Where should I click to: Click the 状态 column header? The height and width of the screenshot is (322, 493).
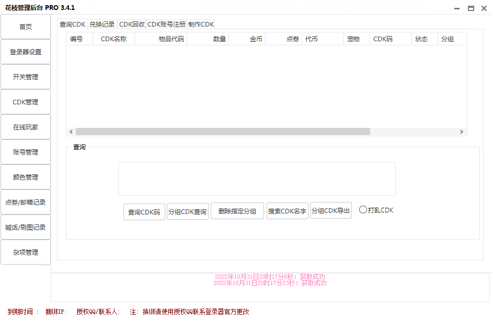pyautogui.click(x=425, y=39)
